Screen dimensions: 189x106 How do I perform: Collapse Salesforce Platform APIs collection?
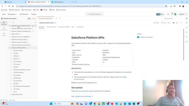coord(10,48)
